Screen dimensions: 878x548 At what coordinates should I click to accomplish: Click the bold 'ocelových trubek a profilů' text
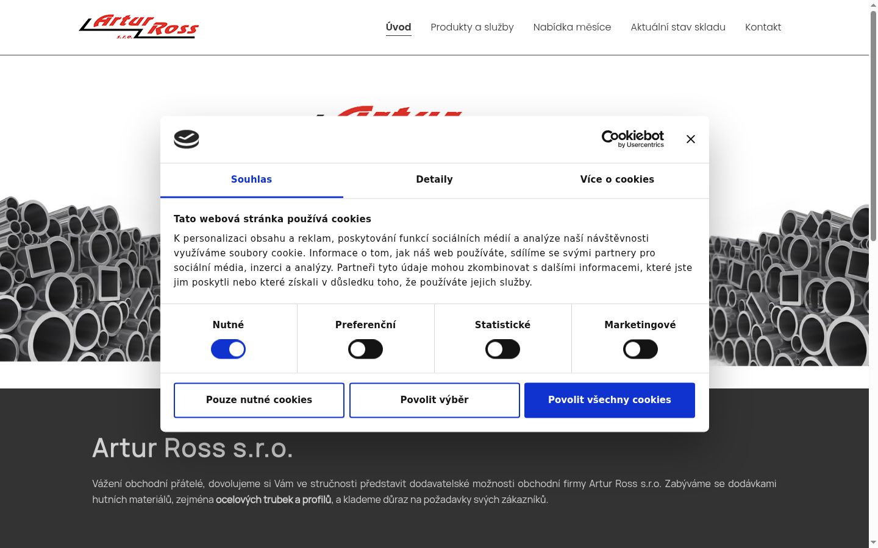(274, 500)
